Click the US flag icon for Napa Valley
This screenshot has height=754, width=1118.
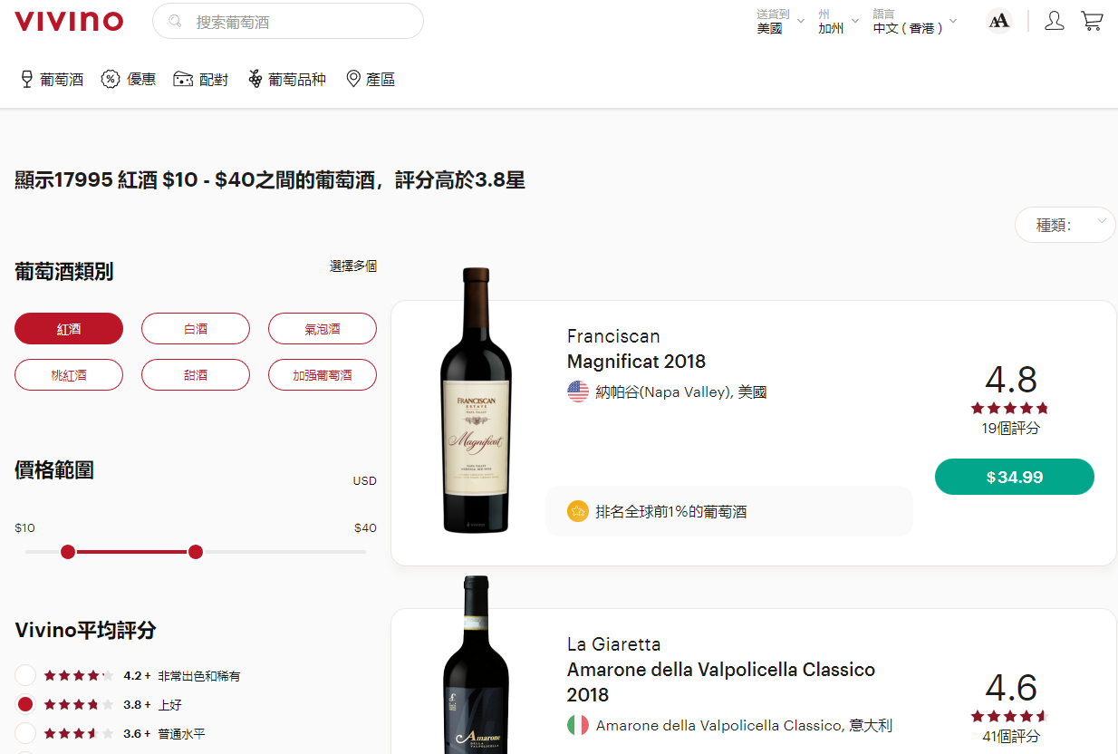(x=578, y=391)
